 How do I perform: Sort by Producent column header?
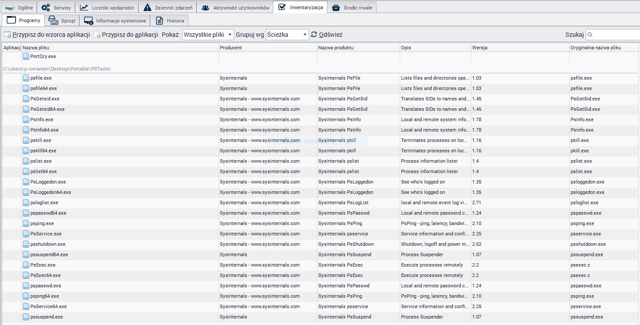click(268, 48)
